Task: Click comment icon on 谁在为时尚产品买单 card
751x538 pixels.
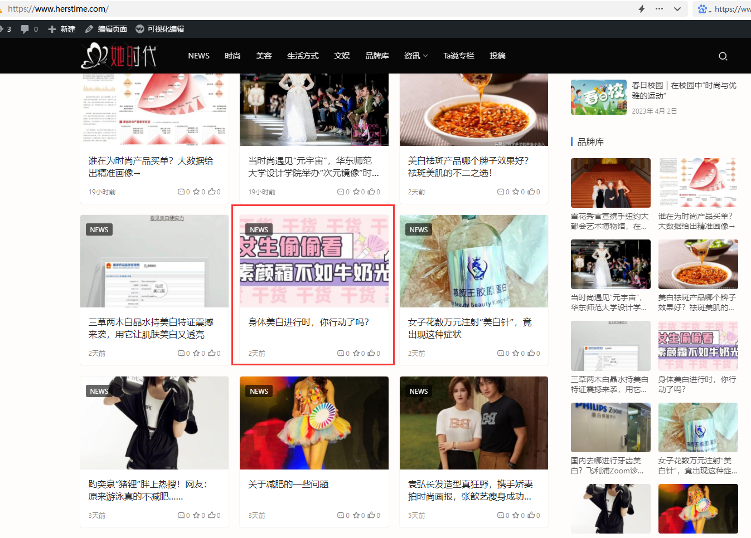Action: tap(181, 192)
